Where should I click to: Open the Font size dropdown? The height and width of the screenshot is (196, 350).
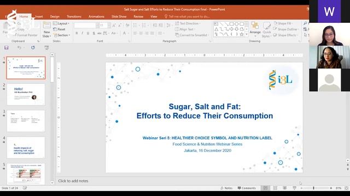tap(109, 26)
